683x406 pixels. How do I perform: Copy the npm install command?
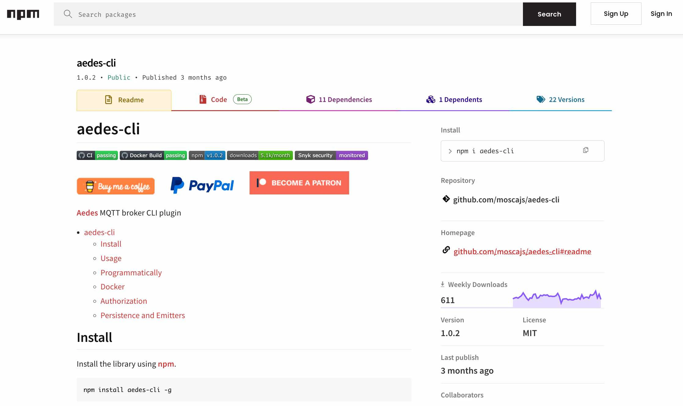(x=586, y=150)
